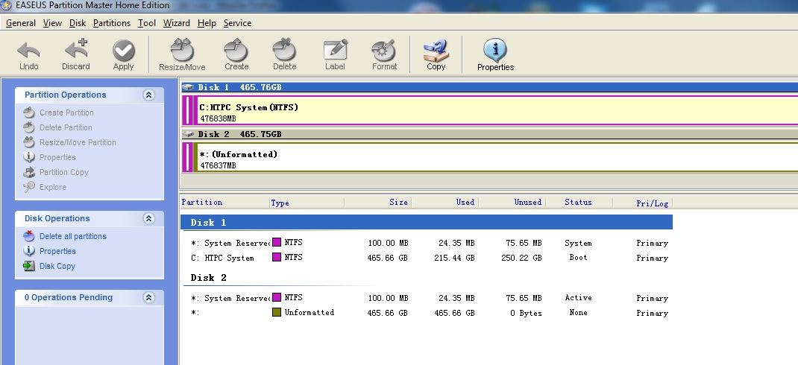Click the Label toolbar icon

(x=336, y=51)
